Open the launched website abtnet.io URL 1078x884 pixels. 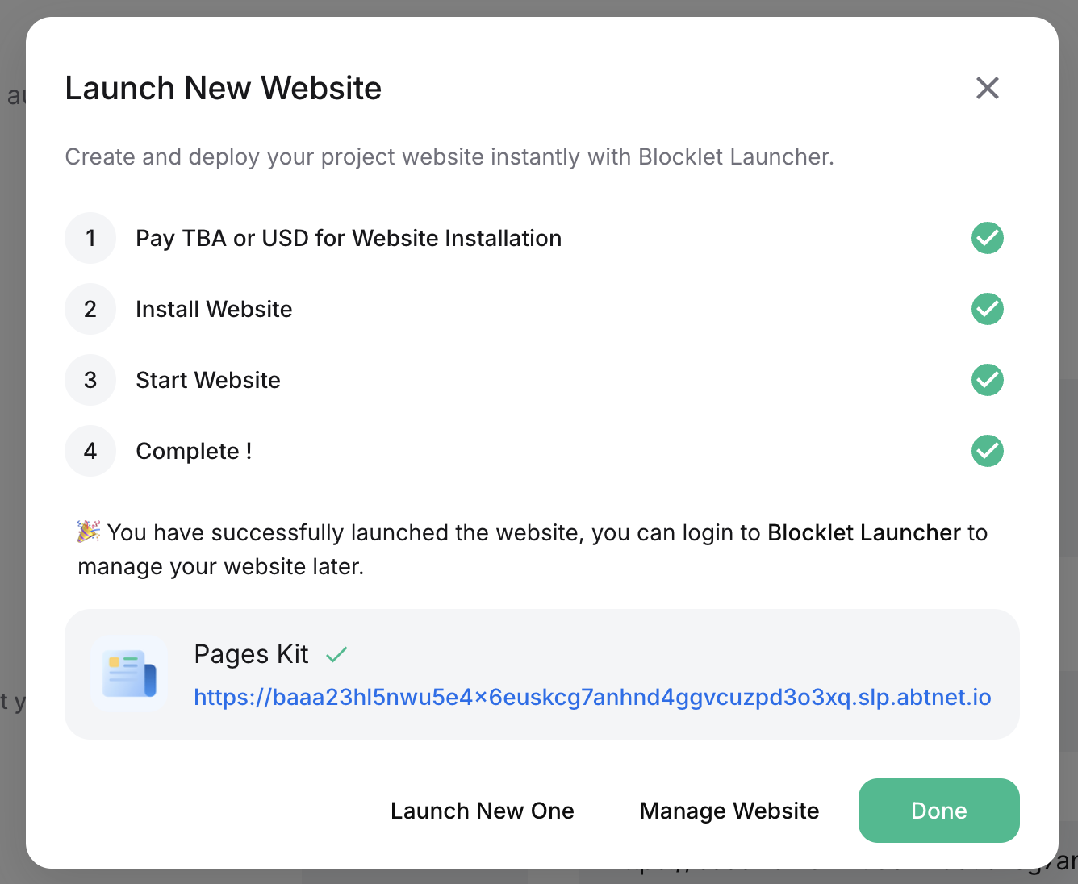pos(592,697)
